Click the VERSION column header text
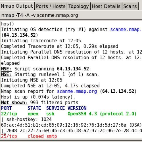Viewport: 142px width, 142px height. pyautogui.click(x=77, y=108)
